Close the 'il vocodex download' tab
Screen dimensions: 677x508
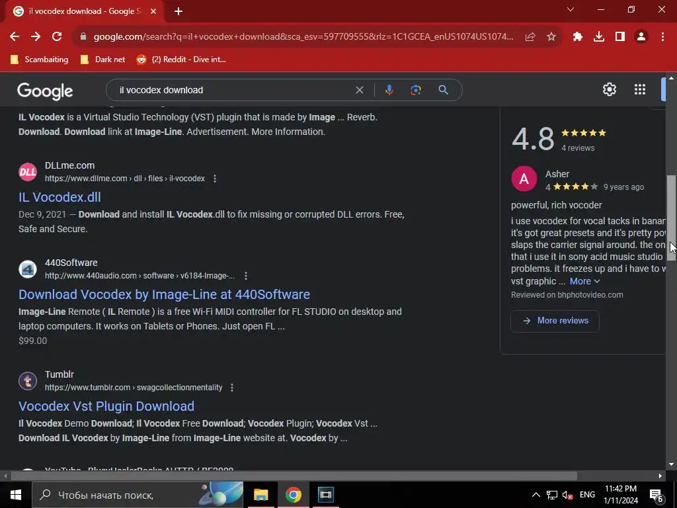pyautogui.click(x=153, y=11)
